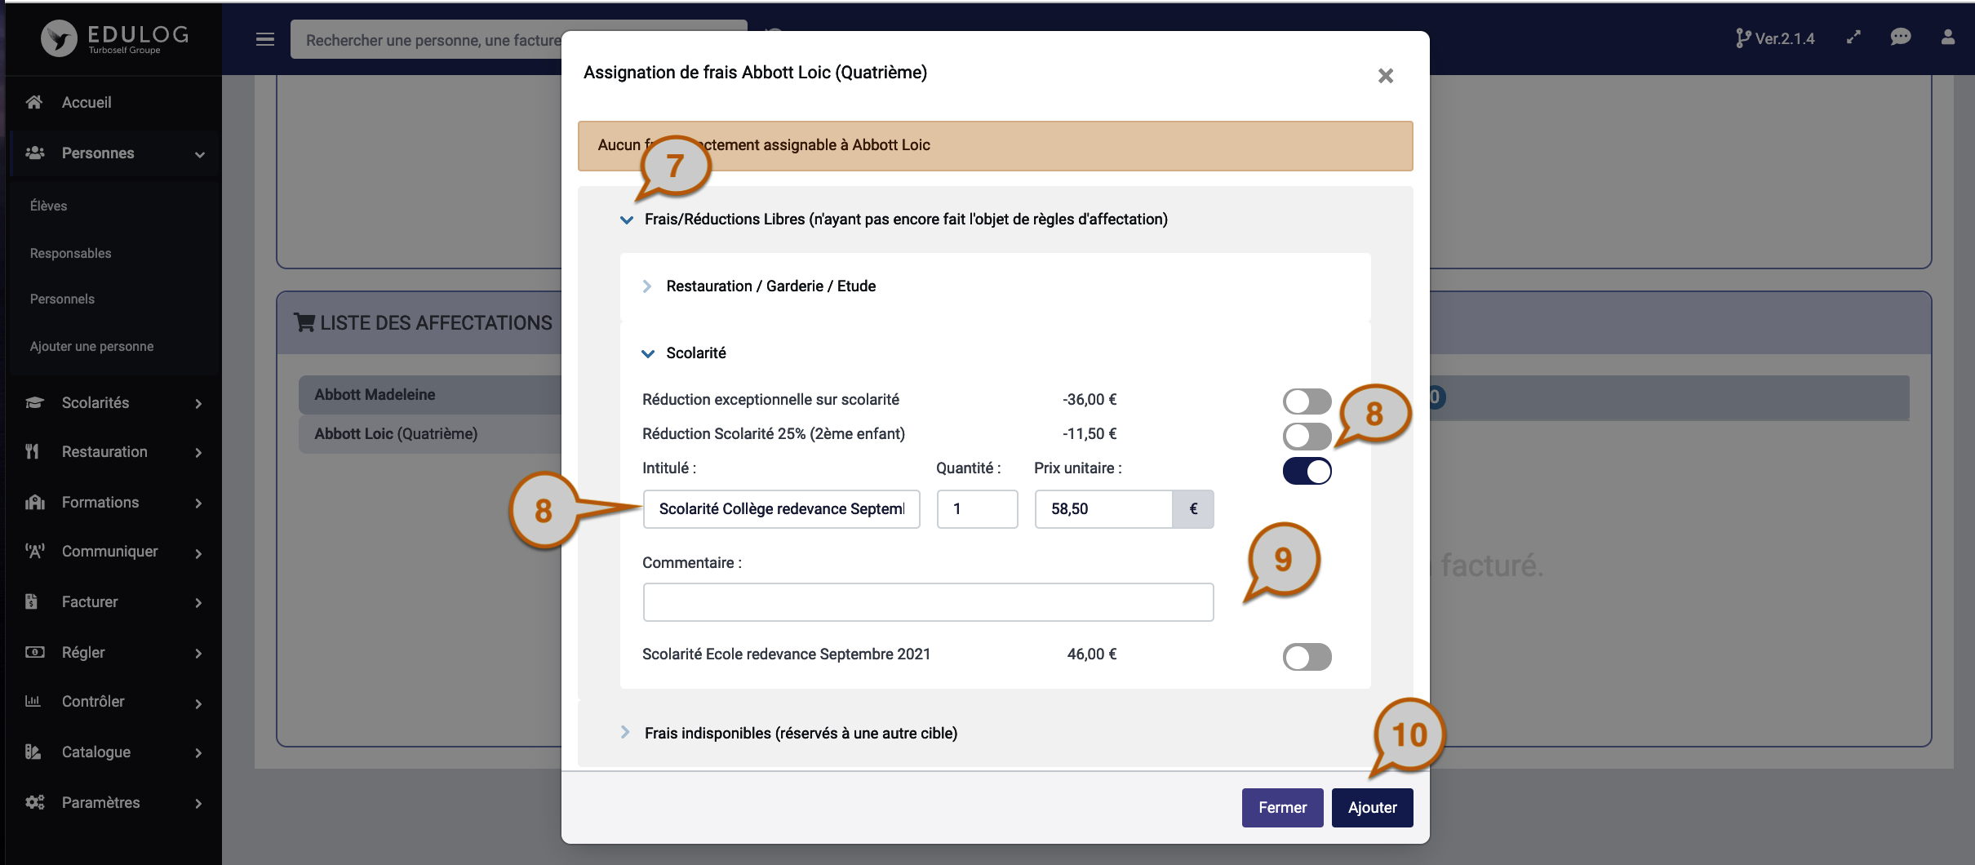Screen dimensions: 1975x865
Task: Click the Accueil home icon
Action: click(x=33, y=102)
